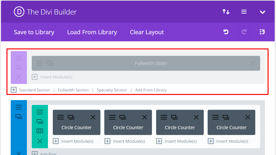Open settings of third Circle Counter
Screen dimensions: 276x155
tap(164, 117)
